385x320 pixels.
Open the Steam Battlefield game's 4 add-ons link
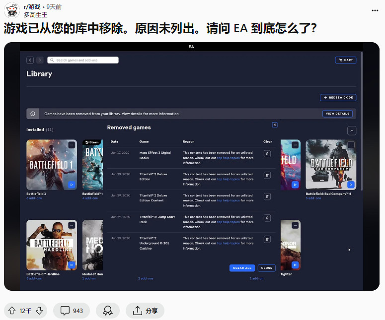tap(90, 198)
